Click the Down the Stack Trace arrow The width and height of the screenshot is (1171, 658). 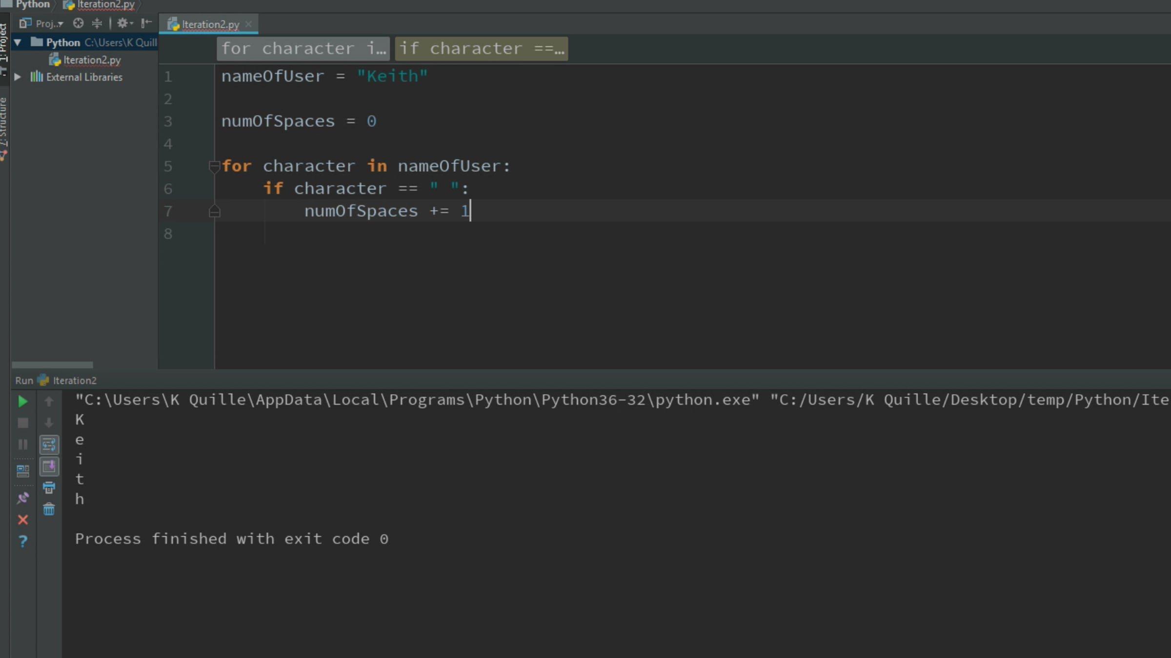coord(49,423)
